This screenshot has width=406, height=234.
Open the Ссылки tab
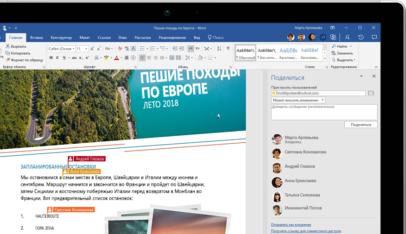pyautogui.click(x=104, y=38)
